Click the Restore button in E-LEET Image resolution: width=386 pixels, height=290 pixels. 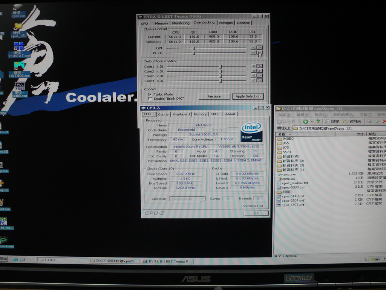tap(214, 96)
